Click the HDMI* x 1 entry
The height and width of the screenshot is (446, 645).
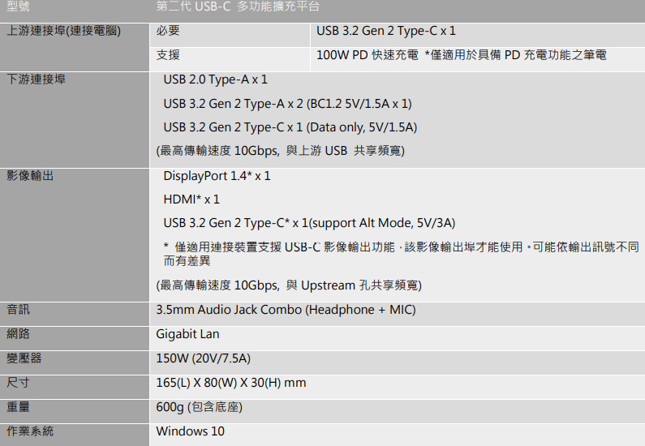click(191, 199)
